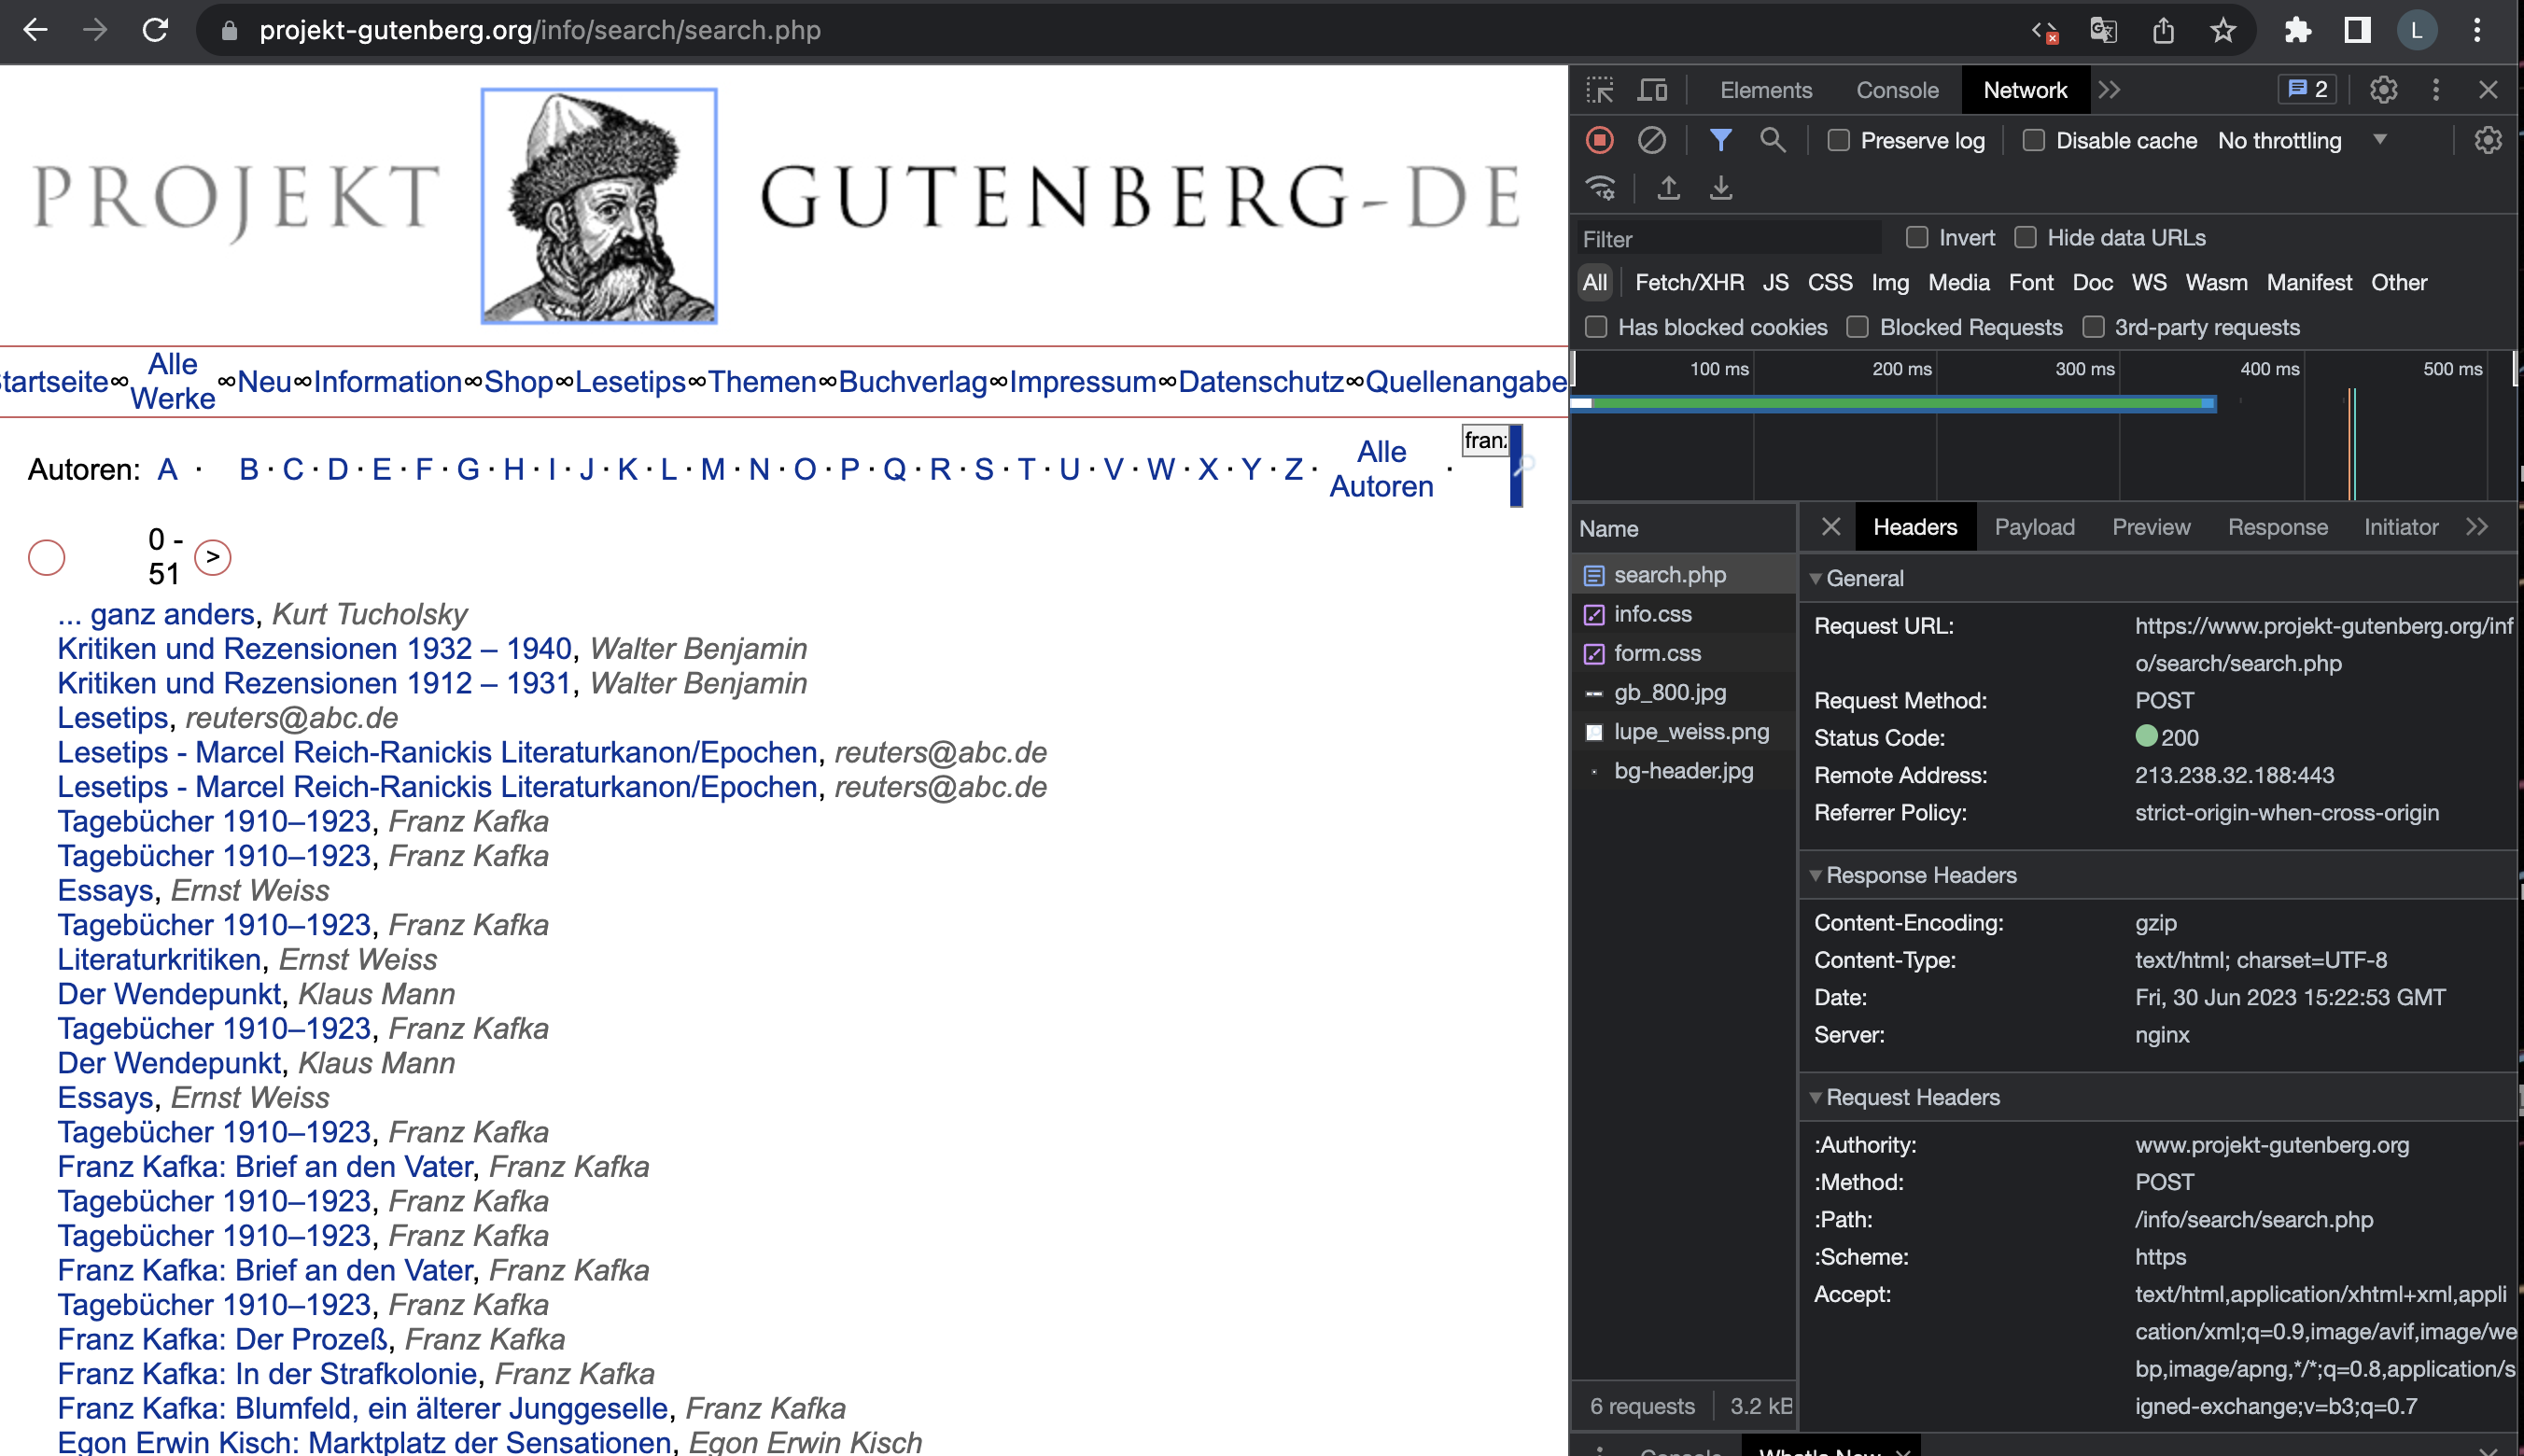Open the No throttling dropdown
The width and height of the screenshot is (2524, 1456).
(2302, 141)
